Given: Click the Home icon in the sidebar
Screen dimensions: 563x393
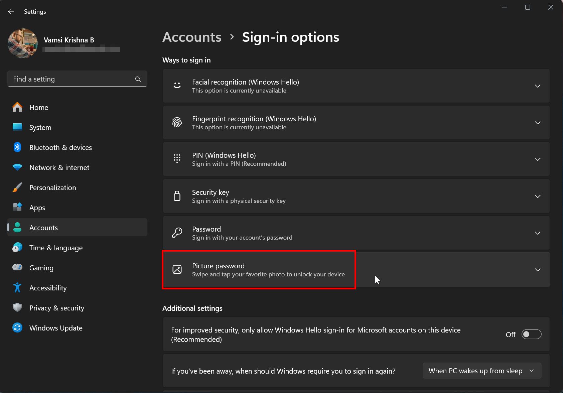Looking at the screenshot, I should tap(17, 107).
